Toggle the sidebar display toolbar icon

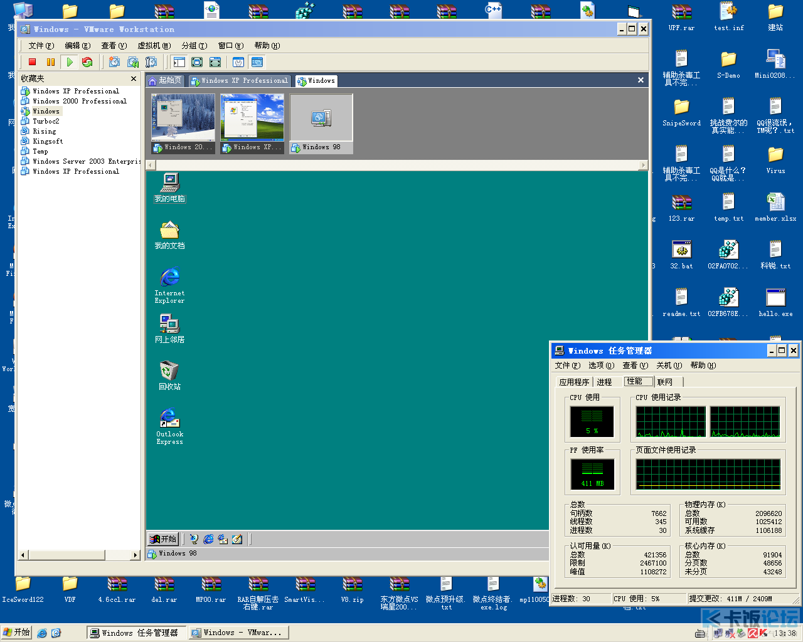pos(179,62)
